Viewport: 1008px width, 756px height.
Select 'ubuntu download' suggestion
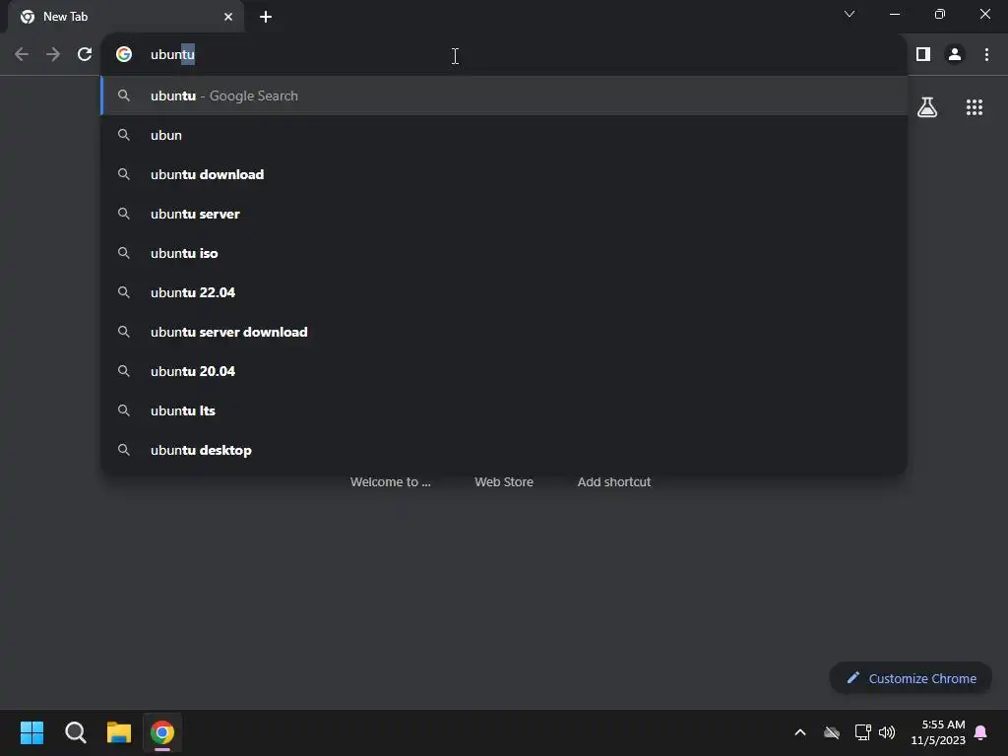[505, 174]
